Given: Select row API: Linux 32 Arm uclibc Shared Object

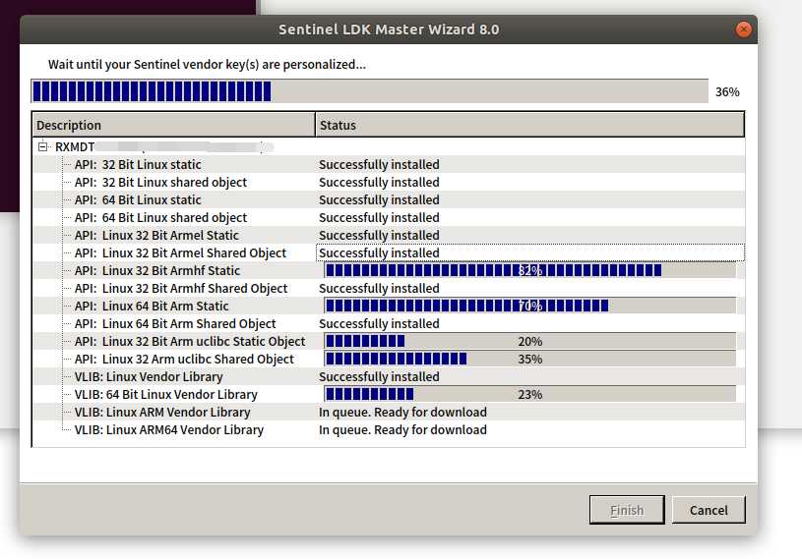Looking at the screenshot, I should (389, 359).
